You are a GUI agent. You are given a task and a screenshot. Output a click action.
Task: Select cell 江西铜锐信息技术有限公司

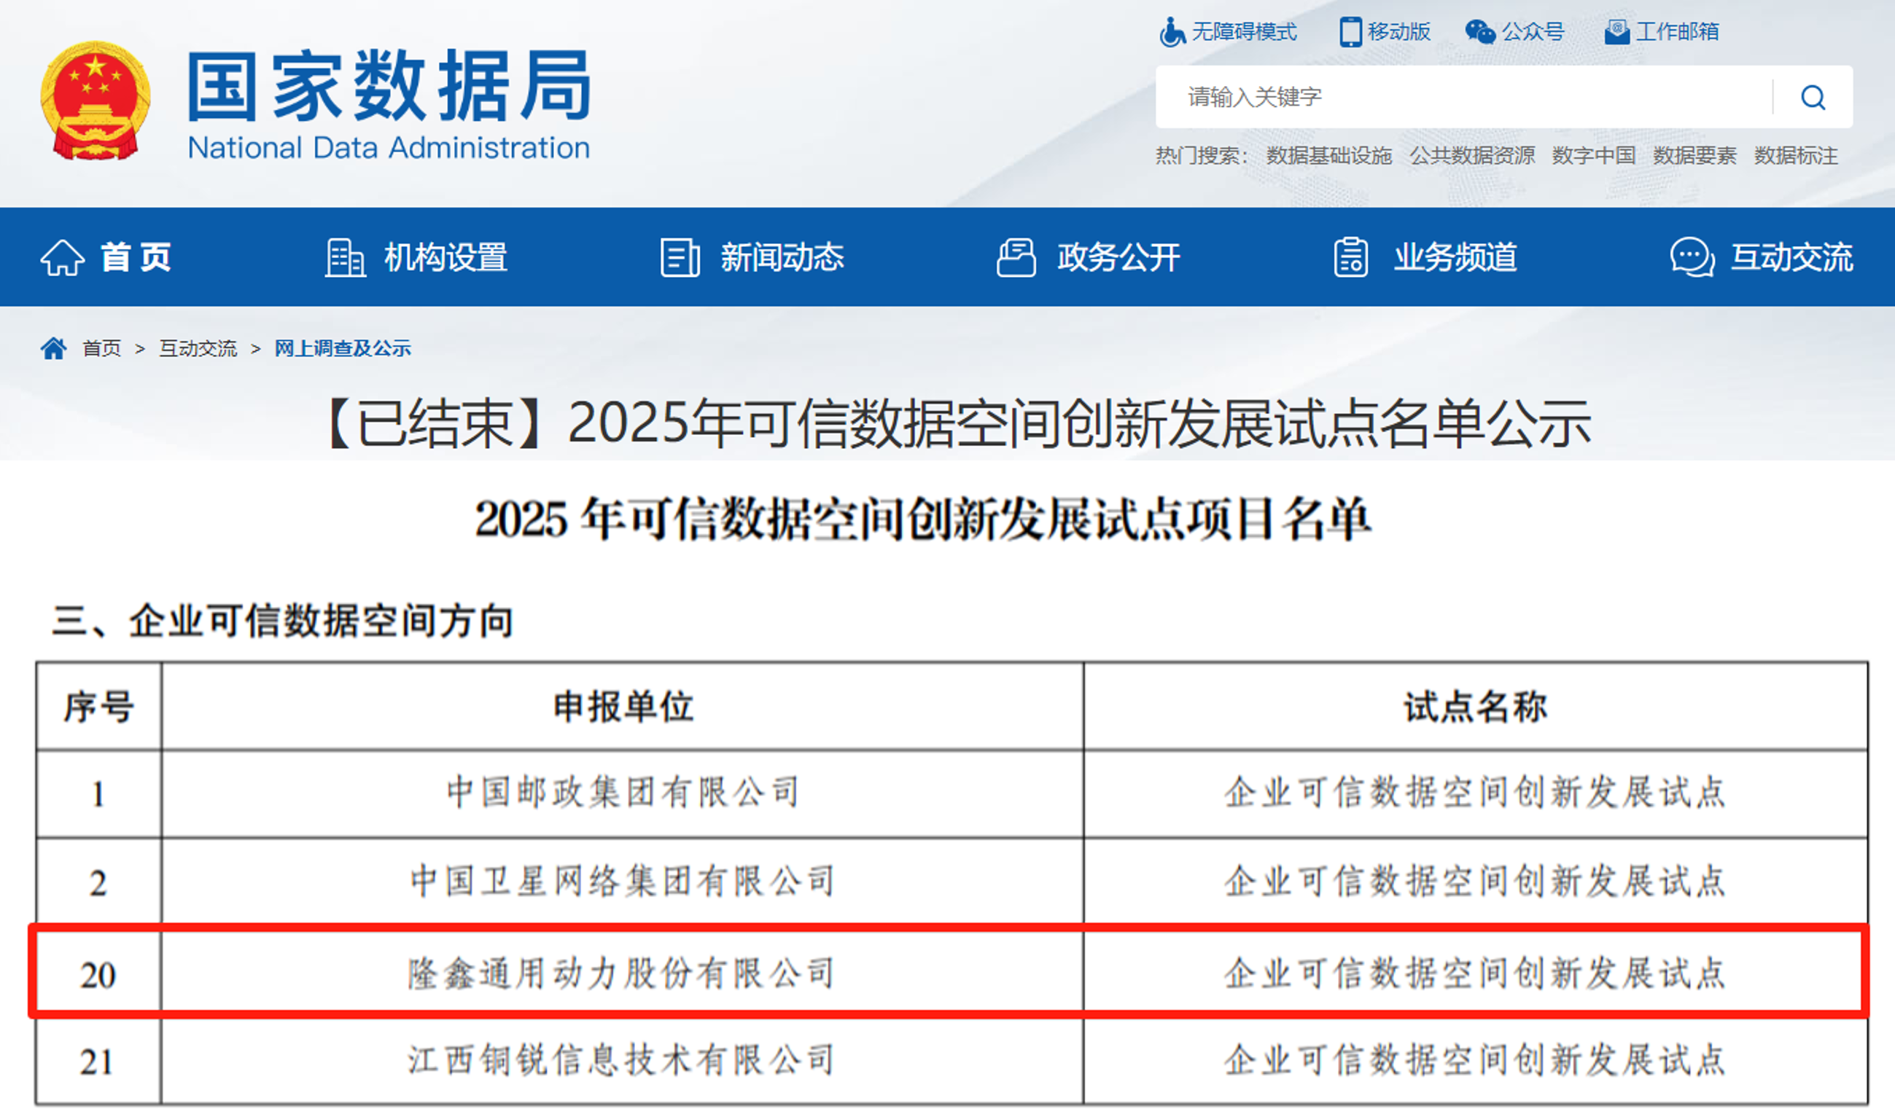click(x=623, y=1061)
